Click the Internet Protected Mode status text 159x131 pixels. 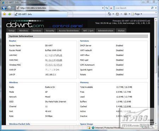click(109, 128)
